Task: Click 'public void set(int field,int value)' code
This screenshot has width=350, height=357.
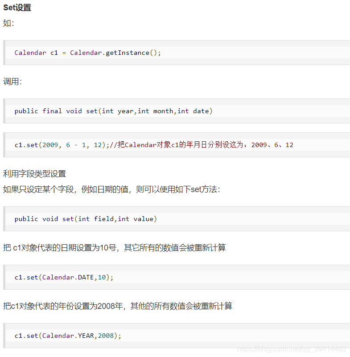Action: click(86, 219)
